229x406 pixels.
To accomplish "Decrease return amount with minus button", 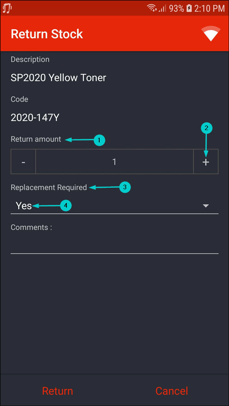I will coord(23,162).
